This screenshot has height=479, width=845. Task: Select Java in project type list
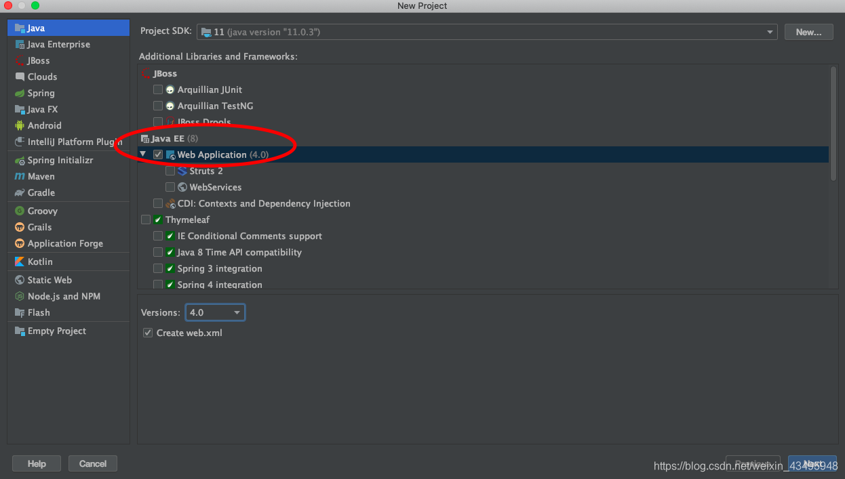coord(68,28)
